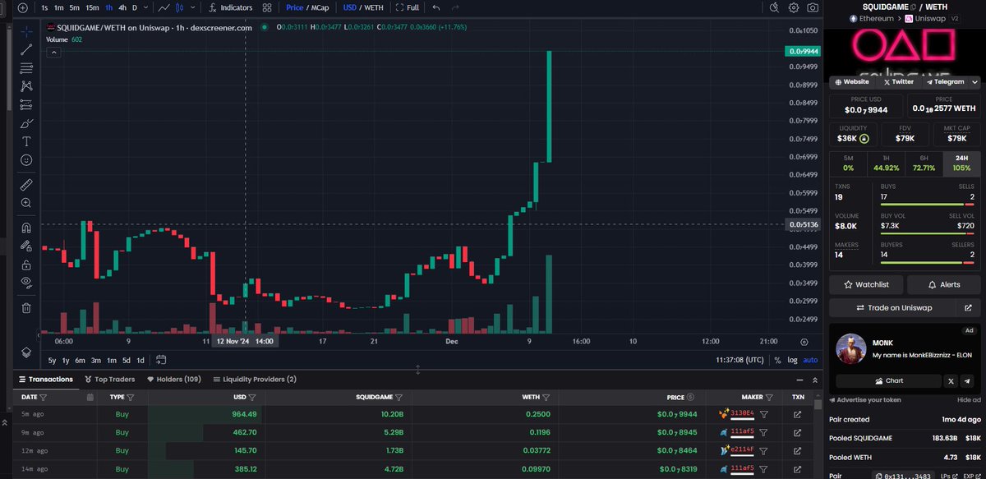Open the Top Traders tab
Screen dimensions: 986x479
point(109,380)
